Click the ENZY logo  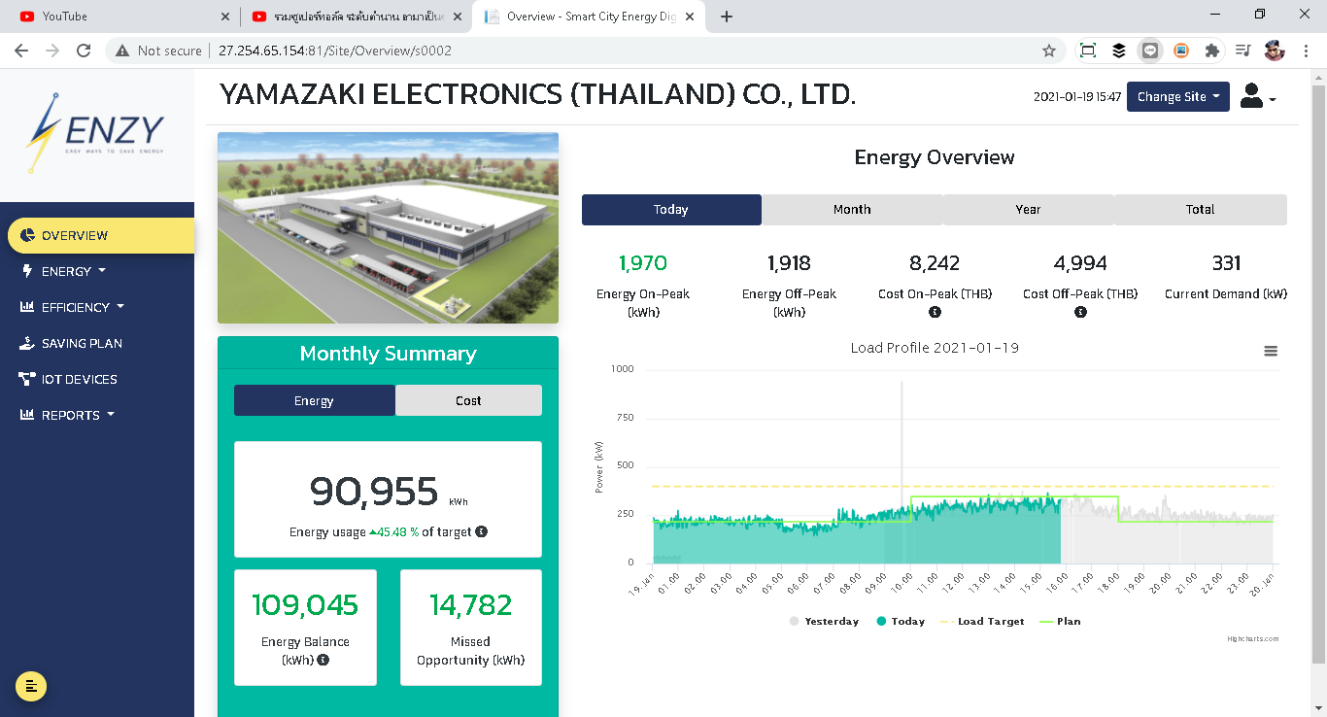pyautogui.click(x=96, y=132)
